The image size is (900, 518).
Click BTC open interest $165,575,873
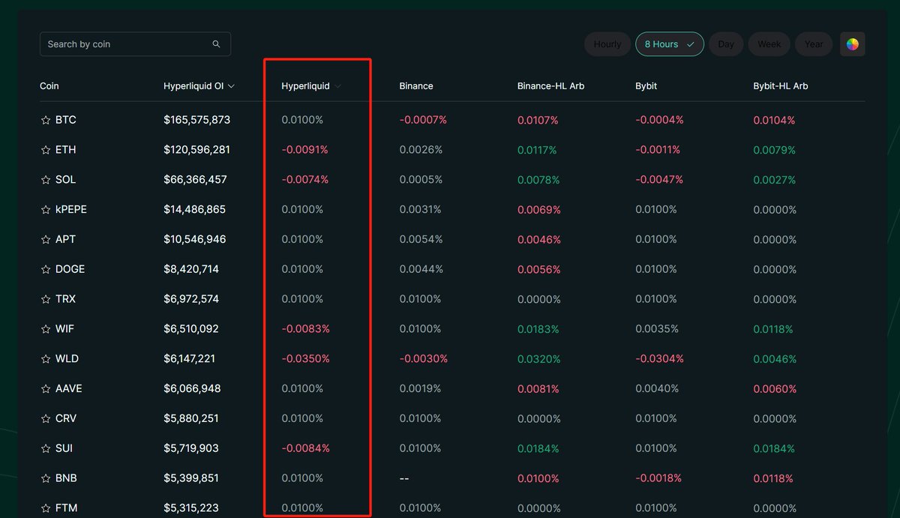coord(197,120)
